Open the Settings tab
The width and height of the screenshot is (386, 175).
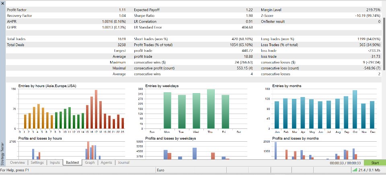37,163
